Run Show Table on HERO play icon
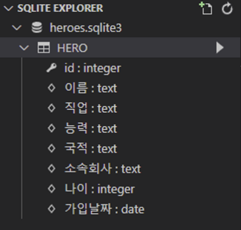Viewport: 241px width, 230px height. pyautogui.click(x=220, y=48)
